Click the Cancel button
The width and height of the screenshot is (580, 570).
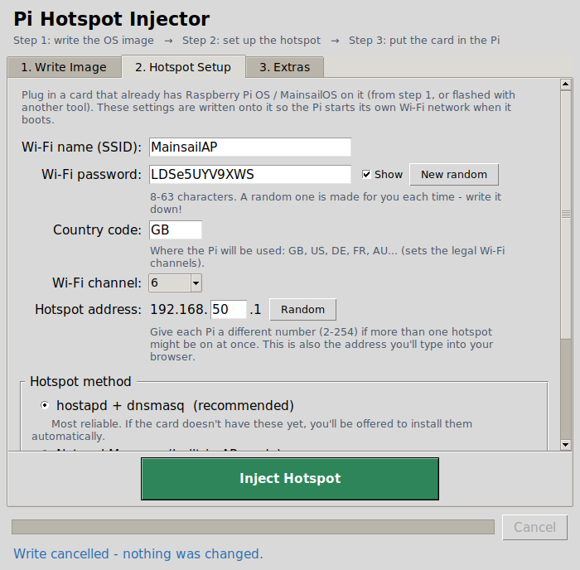(x=534, y=527)
